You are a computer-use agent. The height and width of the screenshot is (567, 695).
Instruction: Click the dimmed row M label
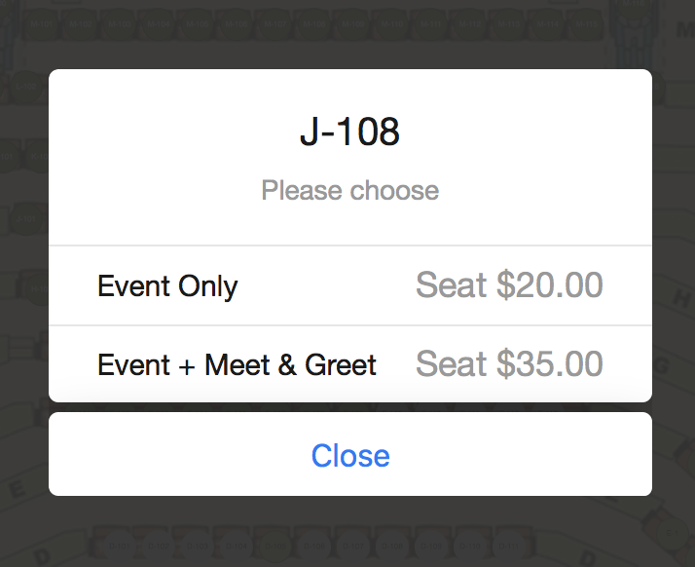coord(684,31)
